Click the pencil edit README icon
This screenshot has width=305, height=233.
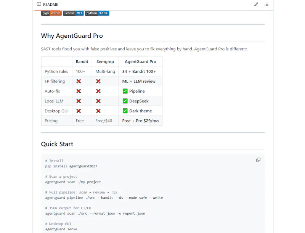[x=256, y=4]
